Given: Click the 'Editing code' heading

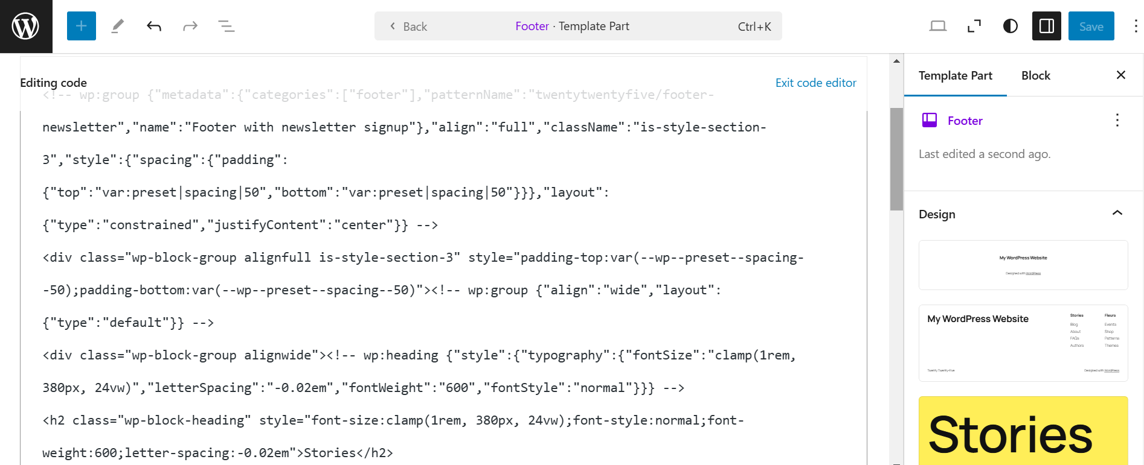Looking at the screenshot, I should pos(53,83).
